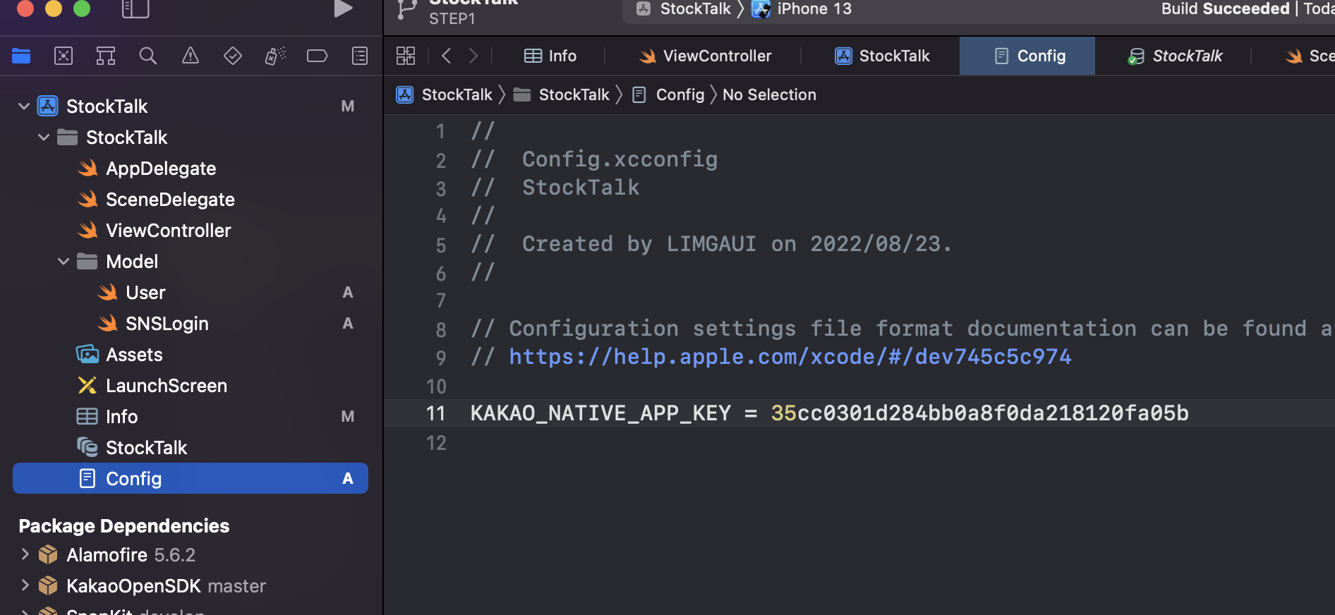The image size is (1335, 615).
Task: Go forward in editor history
Action: (473, 56)
